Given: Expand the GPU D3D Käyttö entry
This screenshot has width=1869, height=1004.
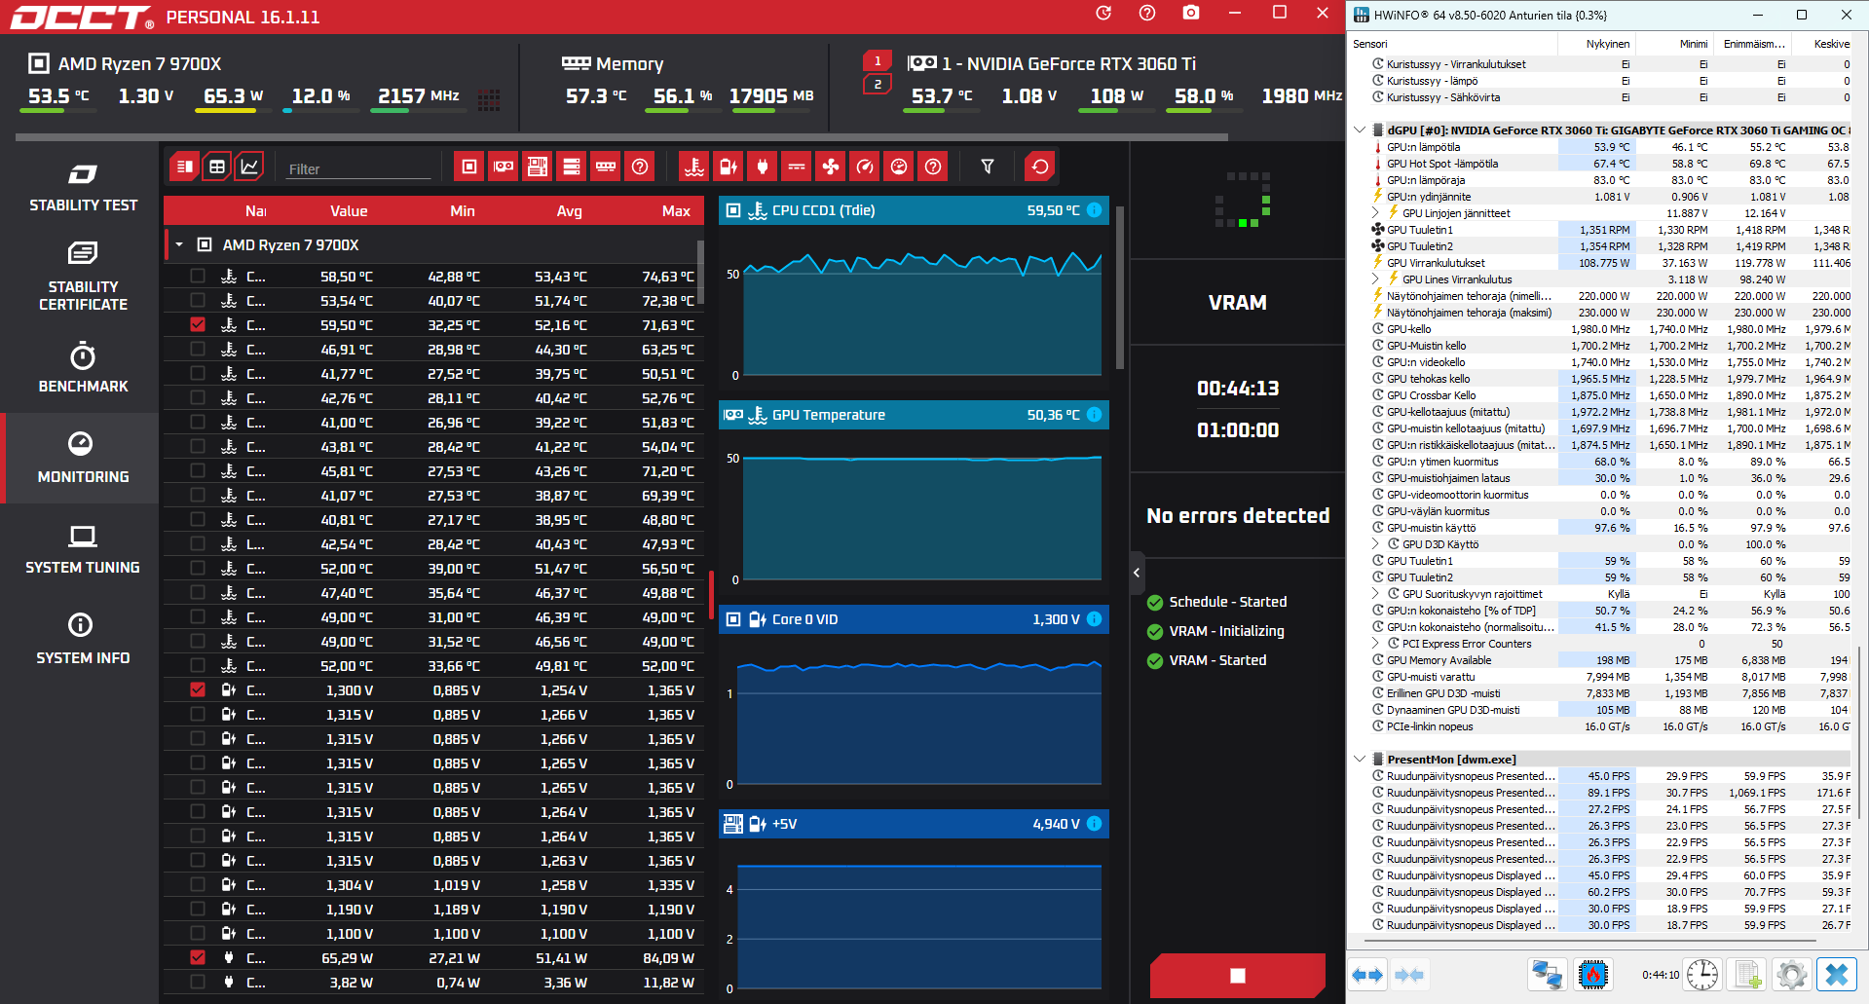Looking at the screenshot, I should 1375,544.
